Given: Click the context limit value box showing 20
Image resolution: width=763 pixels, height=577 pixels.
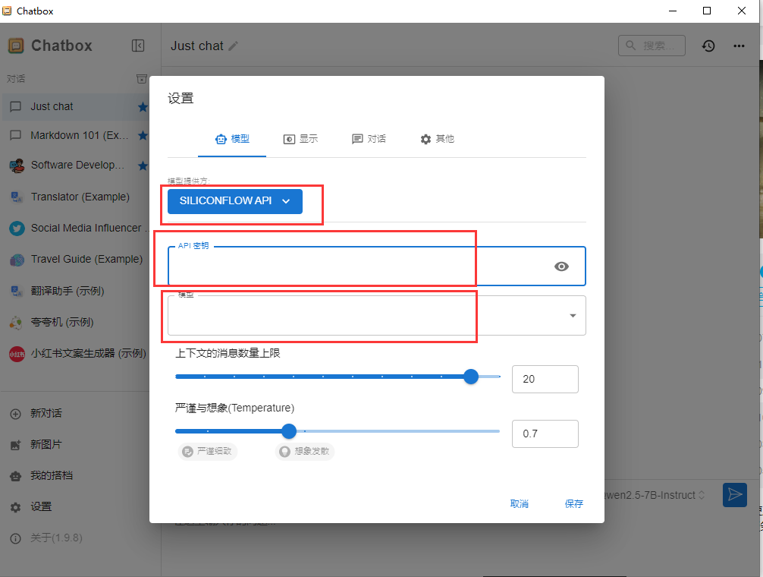Looking at the screenshot, I should coord(545,379).
